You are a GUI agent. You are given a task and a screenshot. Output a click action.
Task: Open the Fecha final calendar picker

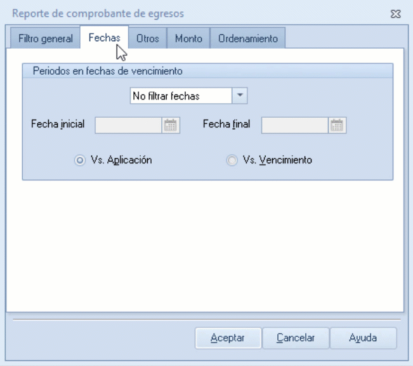[338, 125]
